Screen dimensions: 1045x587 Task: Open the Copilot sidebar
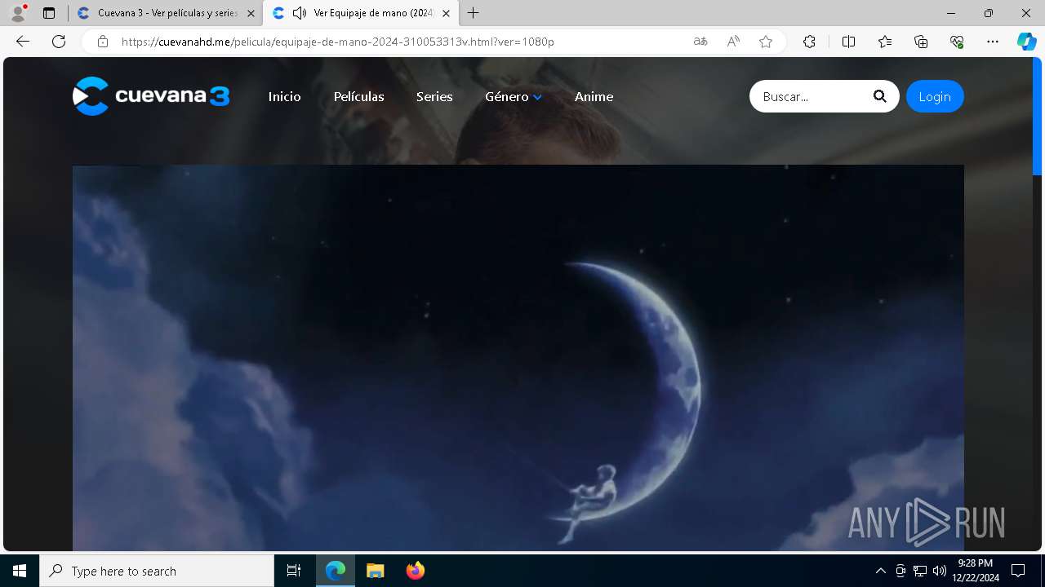click(x=1026, y=42)
